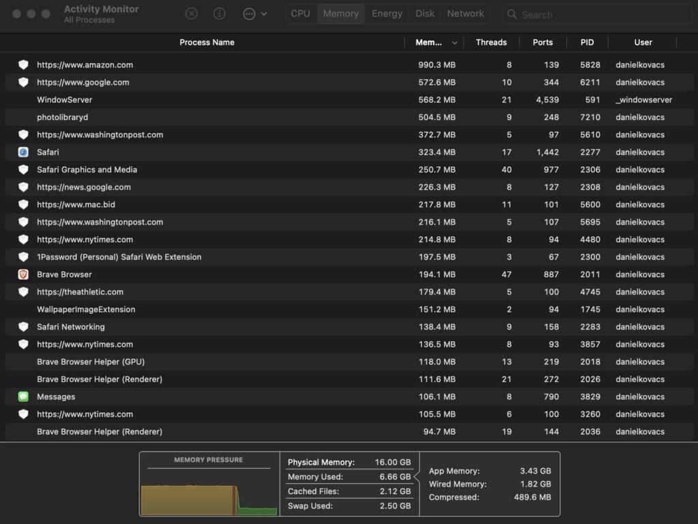Click the Safari compass app icon
The width and height of the screenshot is (698, 524).
(24, 152)
